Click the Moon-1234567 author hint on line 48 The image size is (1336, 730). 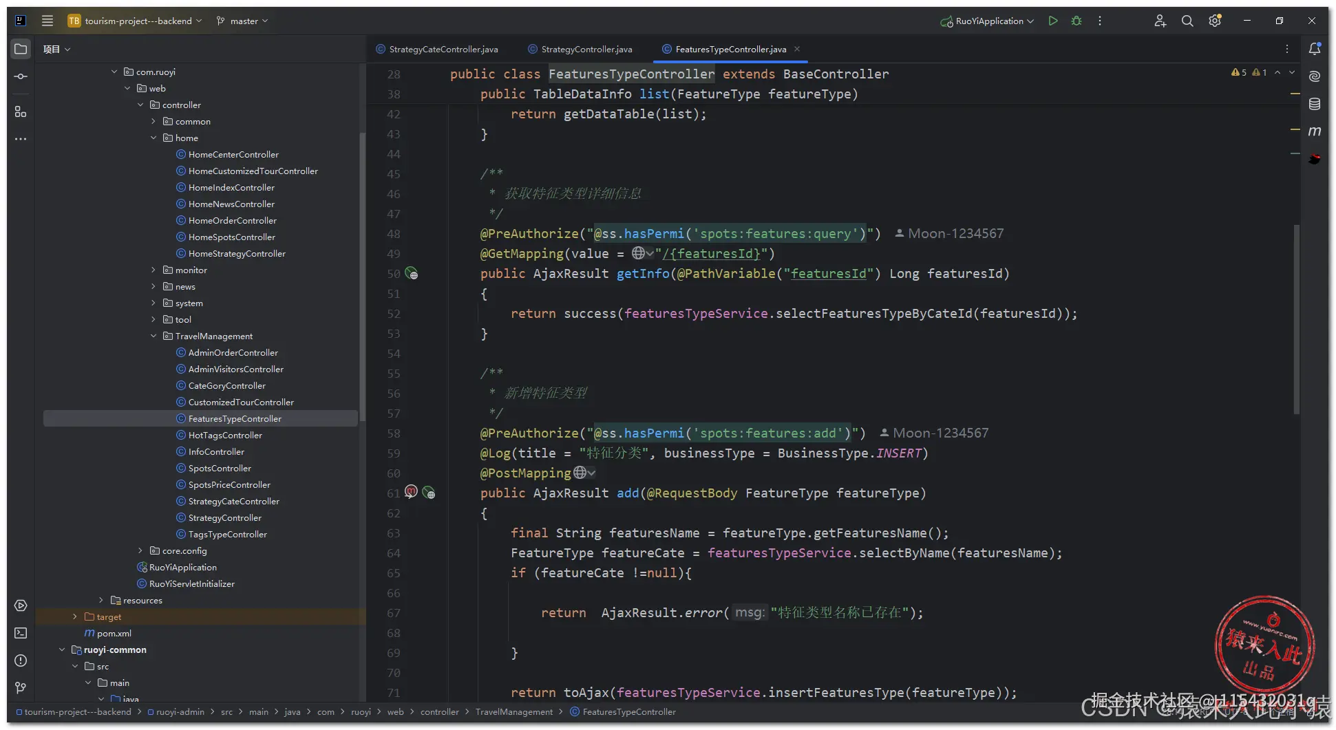point(949,233)
